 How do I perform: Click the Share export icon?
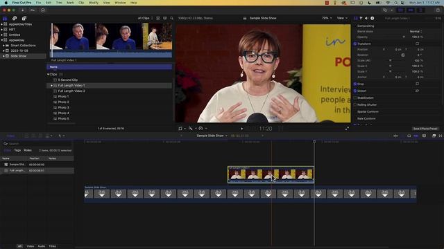438,10
